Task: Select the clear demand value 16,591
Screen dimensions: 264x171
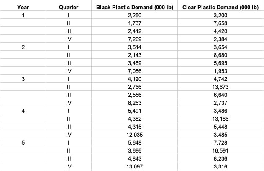Action: (x=220, y=150)
